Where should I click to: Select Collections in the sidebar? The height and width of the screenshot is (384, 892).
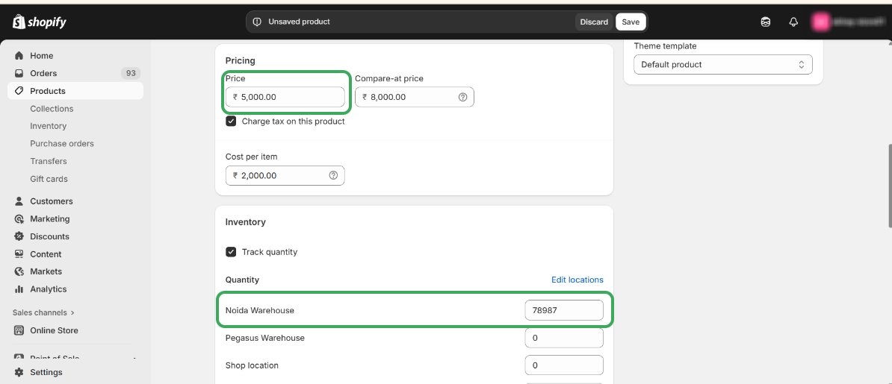52,109
